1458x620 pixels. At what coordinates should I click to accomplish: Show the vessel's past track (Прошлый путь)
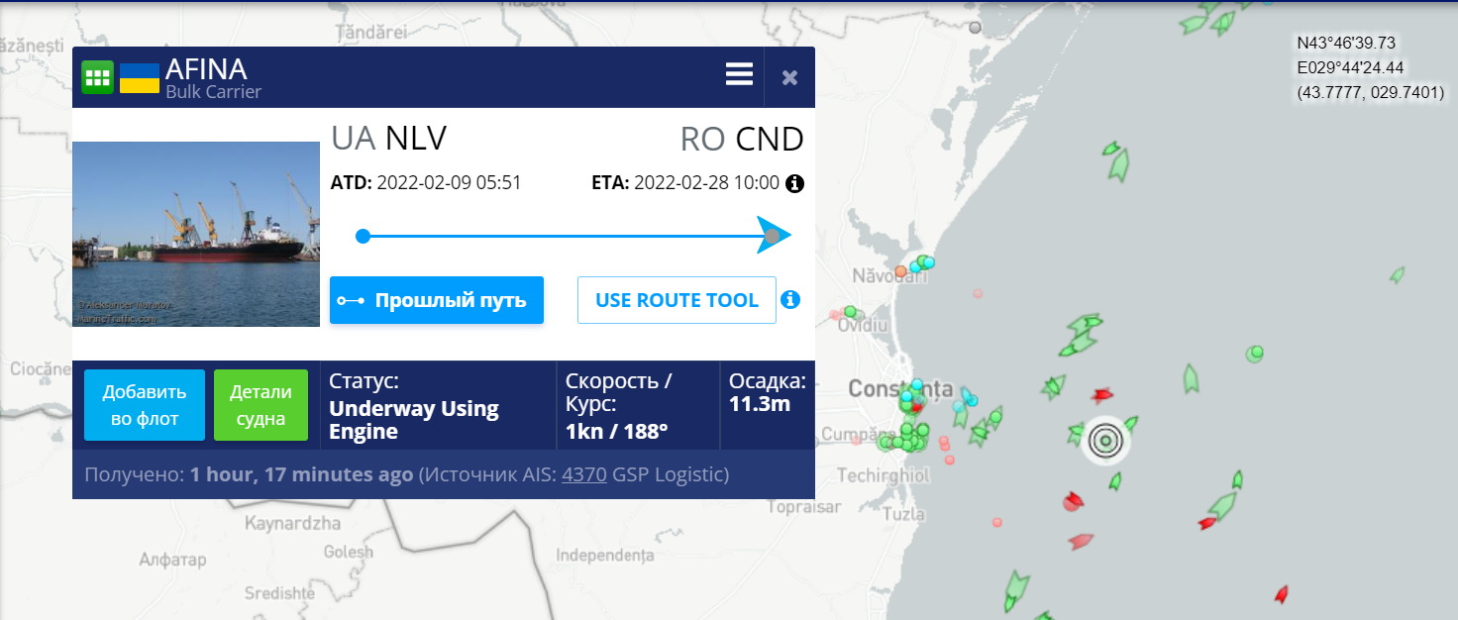pyautogui.click(x=437, y=300)
